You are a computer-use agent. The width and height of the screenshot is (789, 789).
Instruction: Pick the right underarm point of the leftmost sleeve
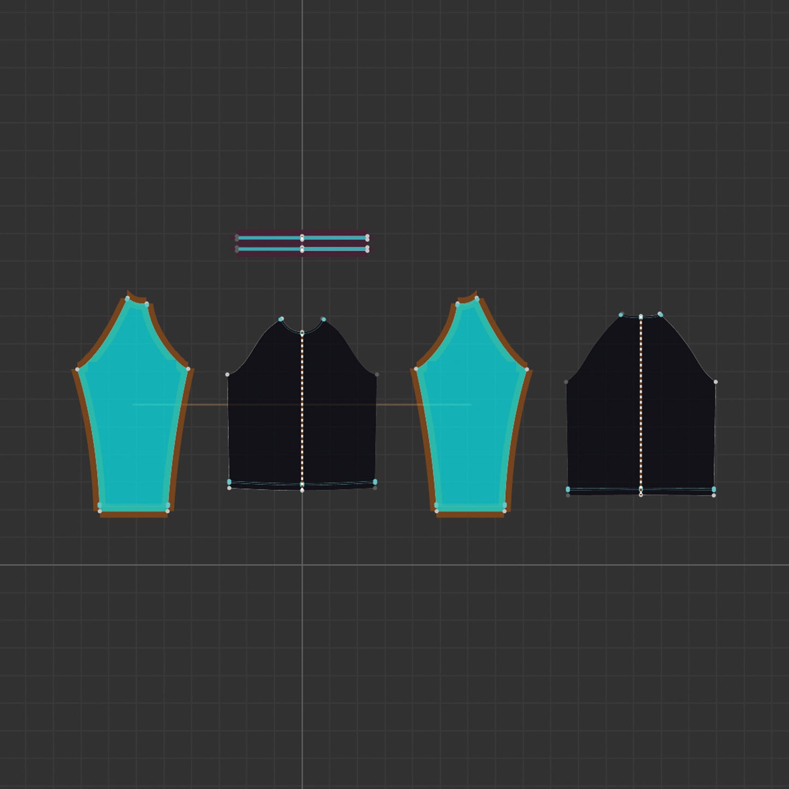click(188, 369)
